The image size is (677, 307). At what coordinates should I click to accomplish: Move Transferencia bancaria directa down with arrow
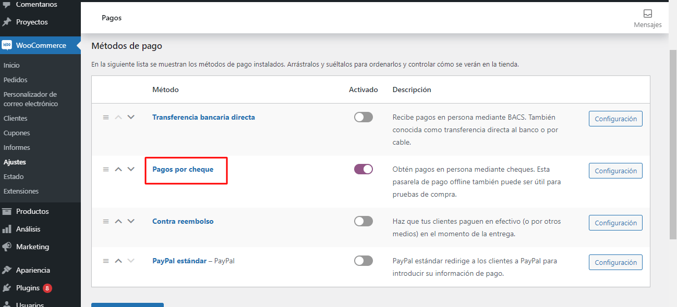point(131,117)
